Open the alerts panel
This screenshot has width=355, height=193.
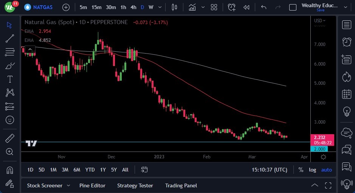tap(346, 42)
